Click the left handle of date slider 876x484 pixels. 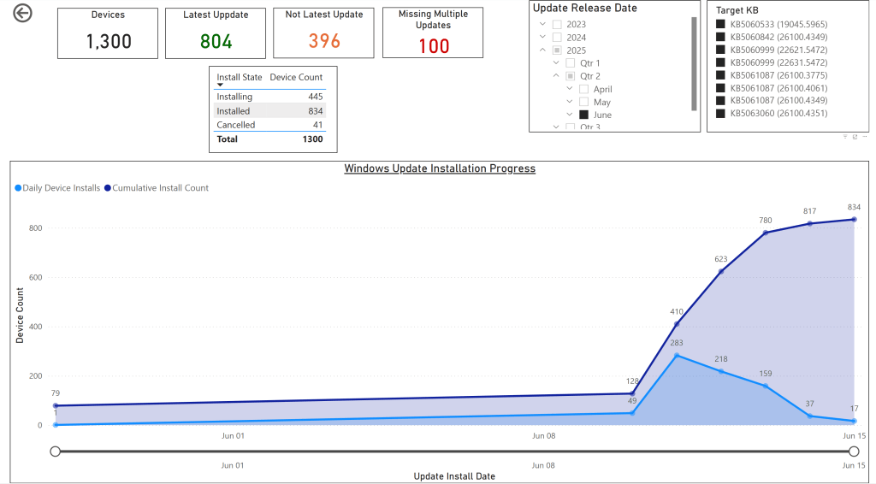56,452
